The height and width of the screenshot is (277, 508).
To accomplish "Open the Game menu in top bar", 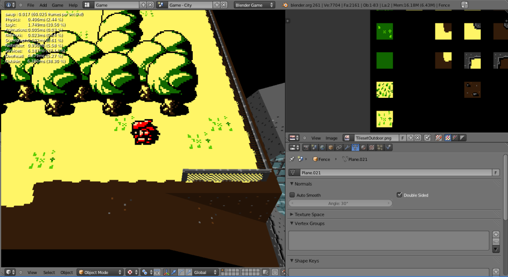I will click(x=58, y=5).
